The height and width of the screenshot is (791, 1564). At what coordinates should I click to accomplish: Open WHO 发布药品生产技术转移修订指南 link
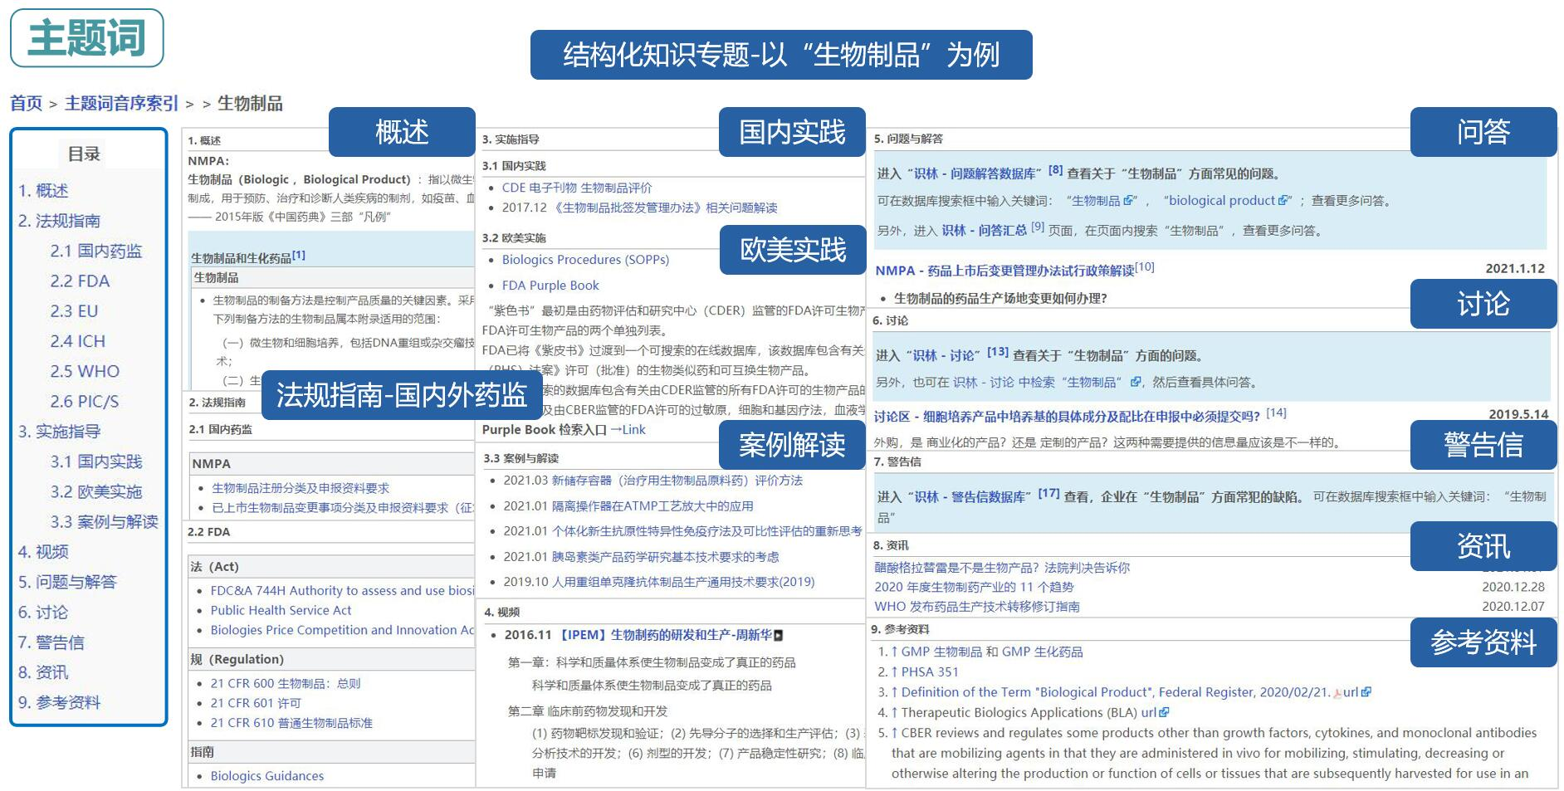(977, 607)
